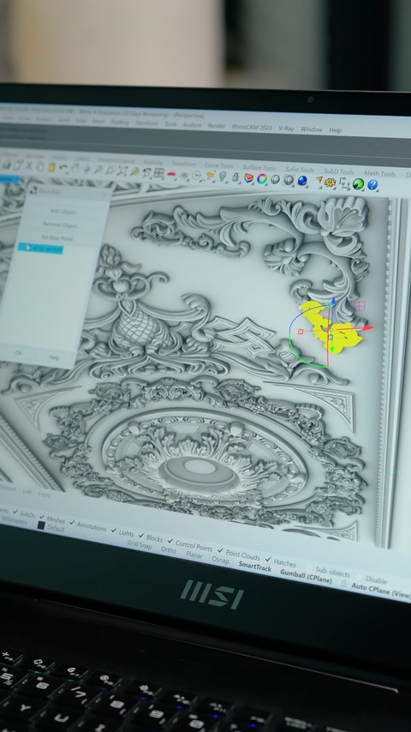Click the gumball red X-axis arrow
This screenshot has width=411, height=732.
pos(367,327)
